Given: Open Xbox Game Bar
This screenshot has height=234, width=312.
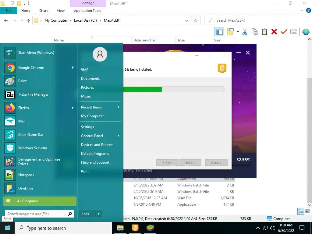Looking at the screenshot, I should (x=39, y=135).
